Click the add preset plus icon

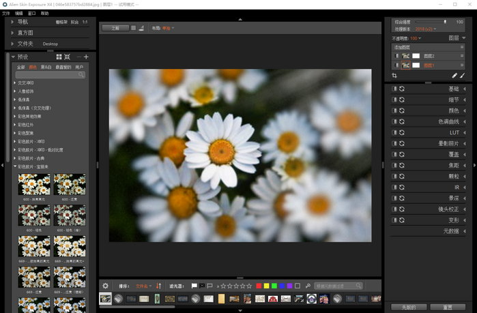86,57
